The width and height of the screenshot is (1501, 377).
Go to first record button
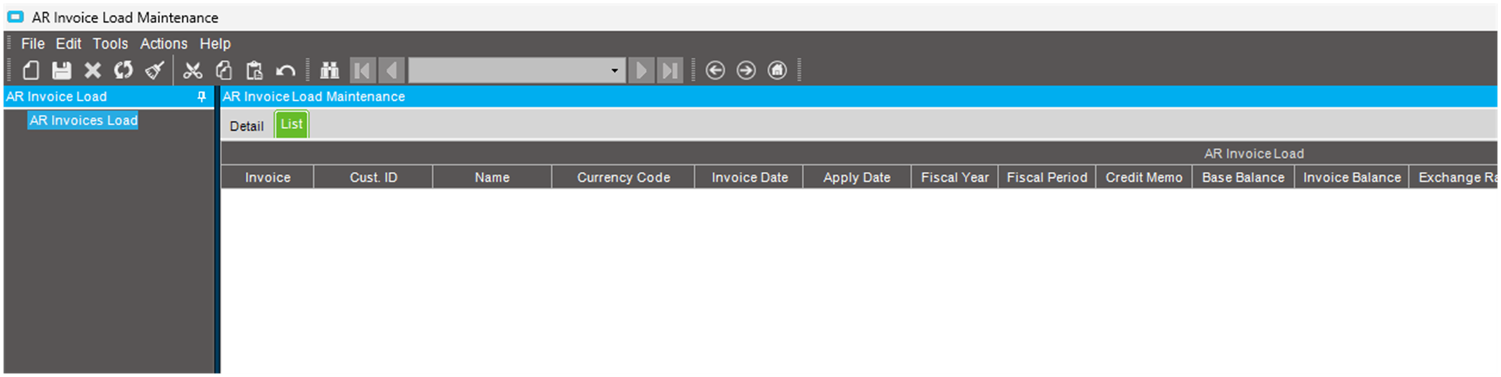[x=362, y=71]
